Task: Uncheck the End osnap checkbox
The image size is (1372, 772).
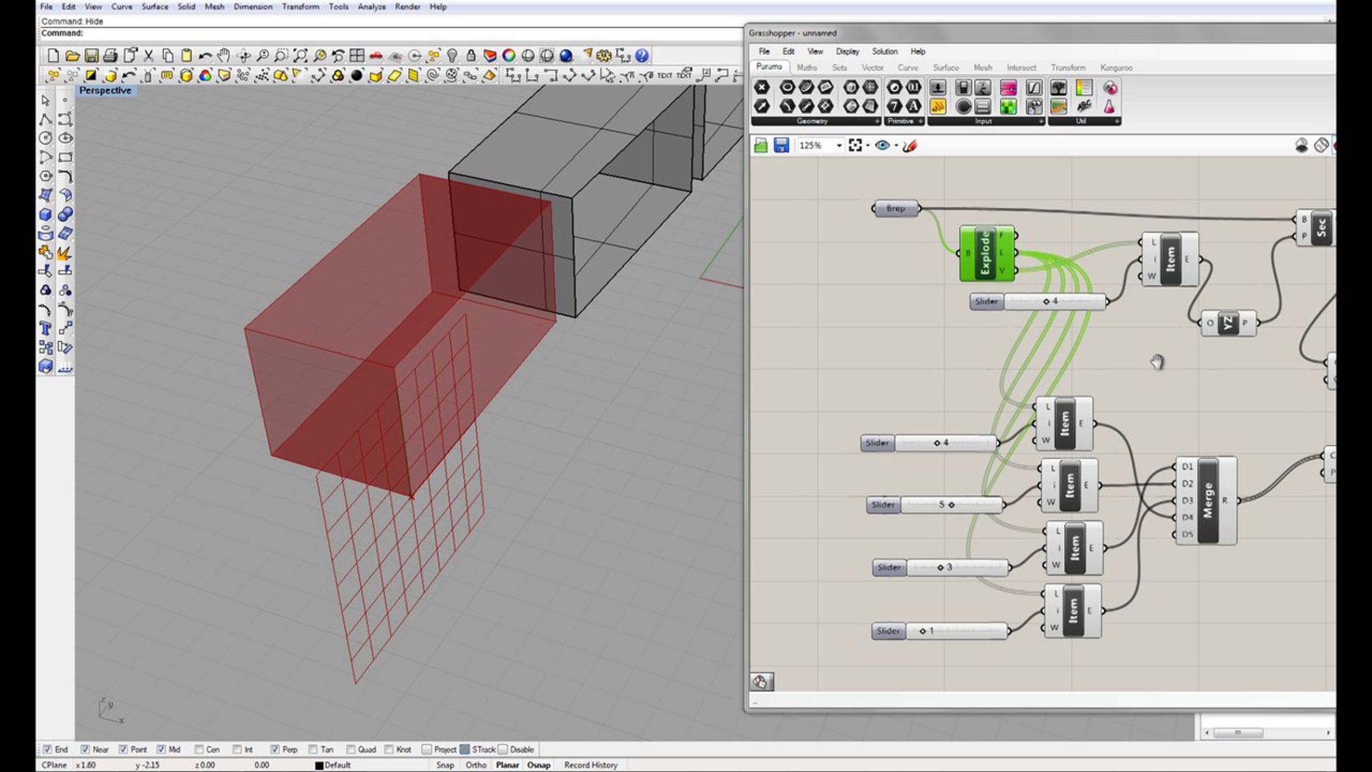Action: (x=47, y=749)
